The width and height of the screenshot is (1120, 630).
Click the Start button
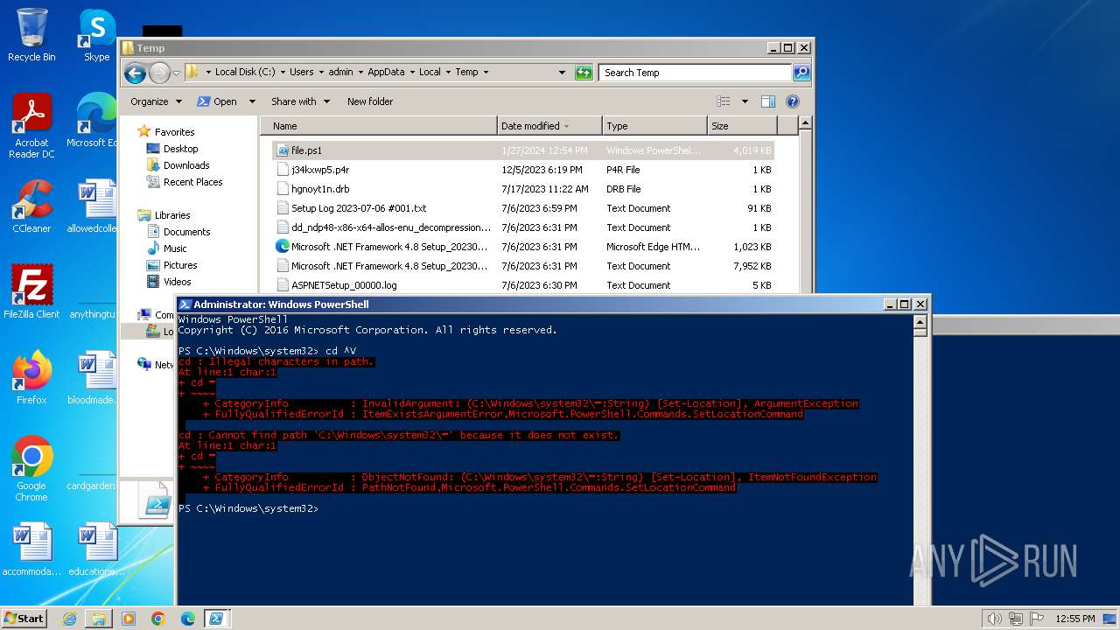[x=24, y=619]
